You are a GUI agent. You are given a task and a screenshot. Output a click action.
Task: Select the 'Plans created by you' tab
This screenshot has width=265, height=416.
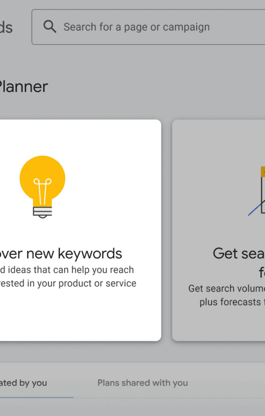23,383
